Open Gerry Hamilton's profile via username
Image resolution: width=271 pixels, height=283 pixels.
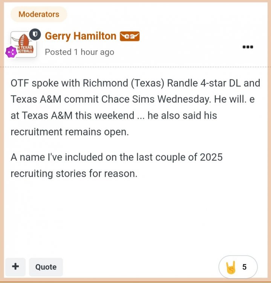[x=80, y=36]
